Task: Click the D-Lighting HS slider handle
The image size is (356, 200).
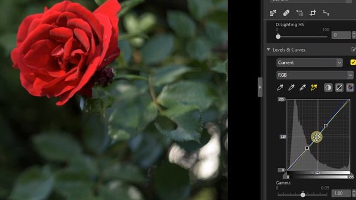Action: (x=278, y=37)
